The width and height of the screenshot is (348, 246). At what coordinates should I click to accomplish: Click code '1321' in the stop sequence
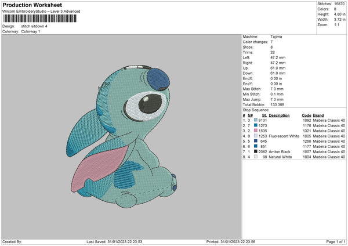307,131
